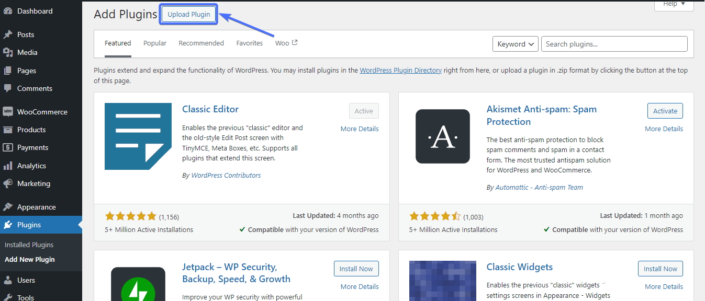Click the Posts pushpin icon
This screenshot has height=301, width=705.
click(8, 34)
